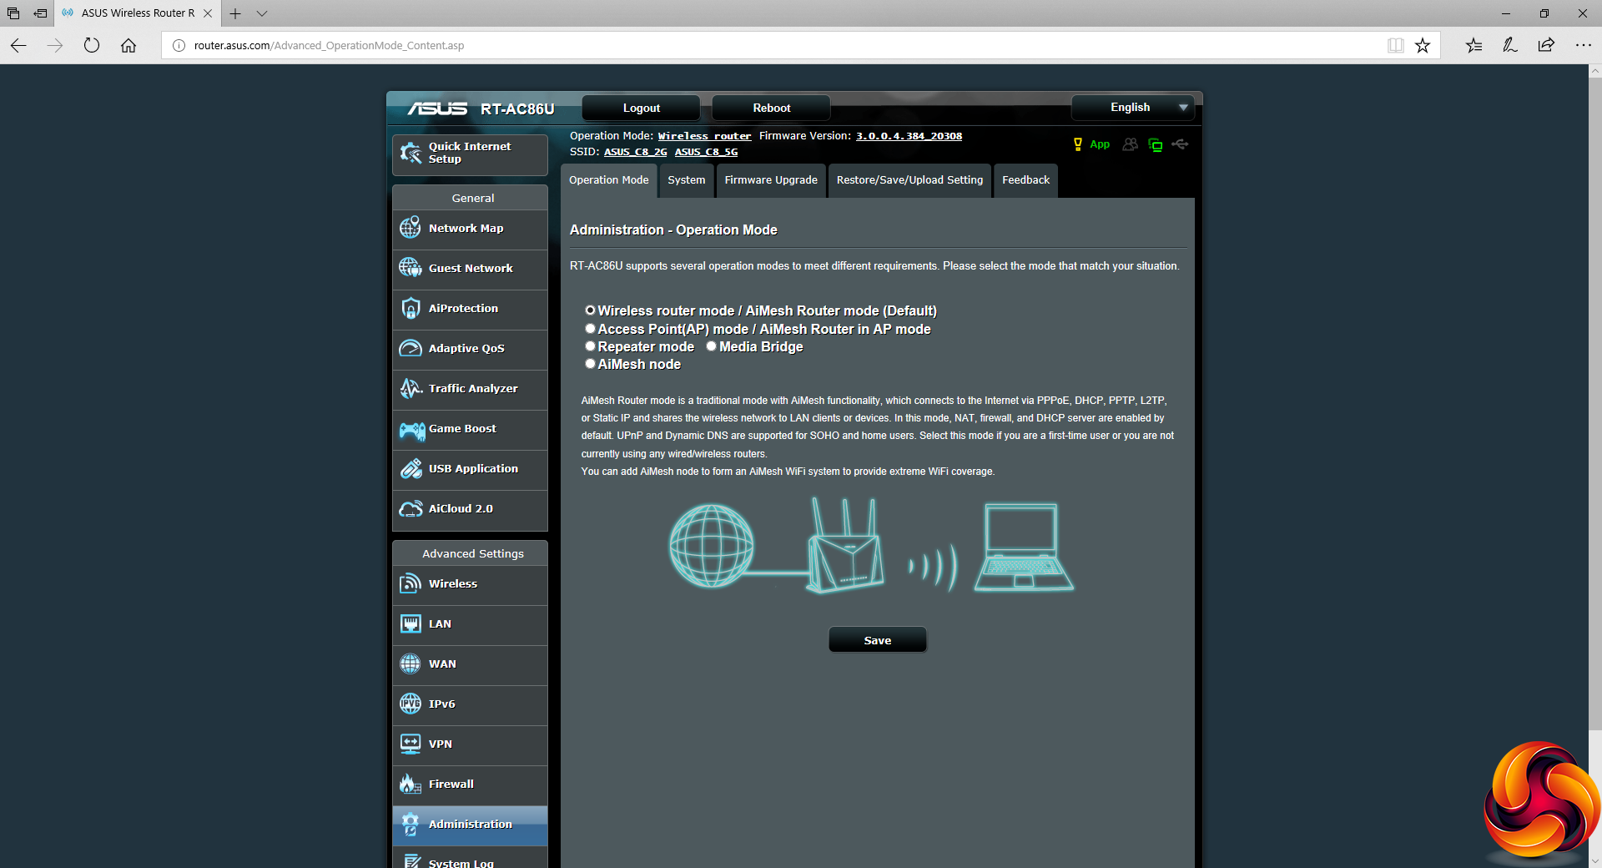This screenshot has width=1602, height=868.
Task: Click the network clients status icon
Action: (x=1156, y=144)
